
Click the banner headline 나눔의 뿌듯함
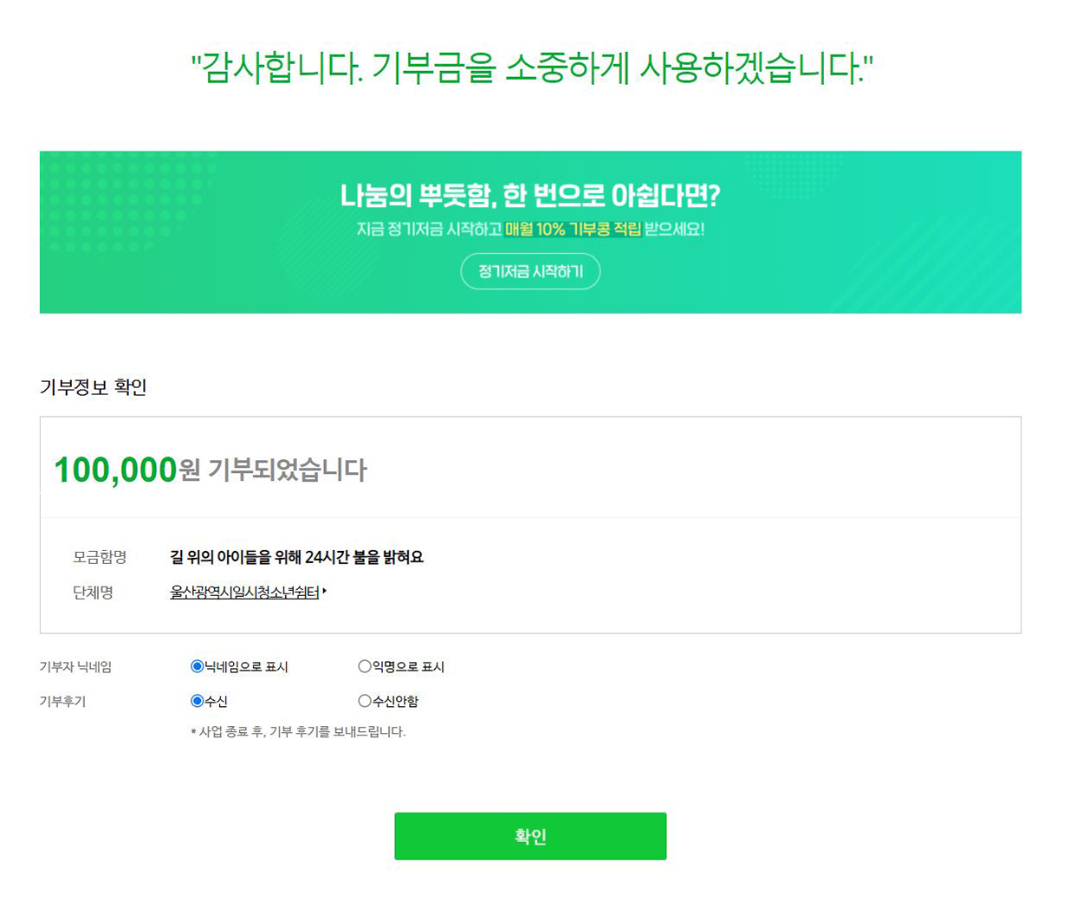click(529, 196)
